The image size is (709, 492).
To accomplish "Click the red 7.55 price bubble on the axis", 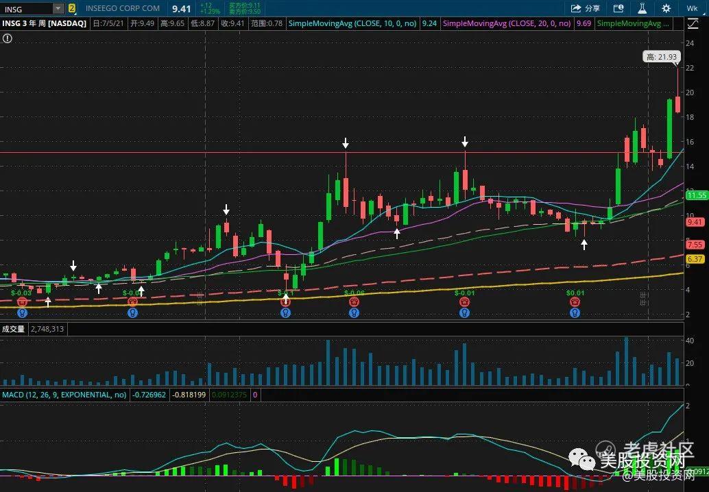I will point(695,245).
